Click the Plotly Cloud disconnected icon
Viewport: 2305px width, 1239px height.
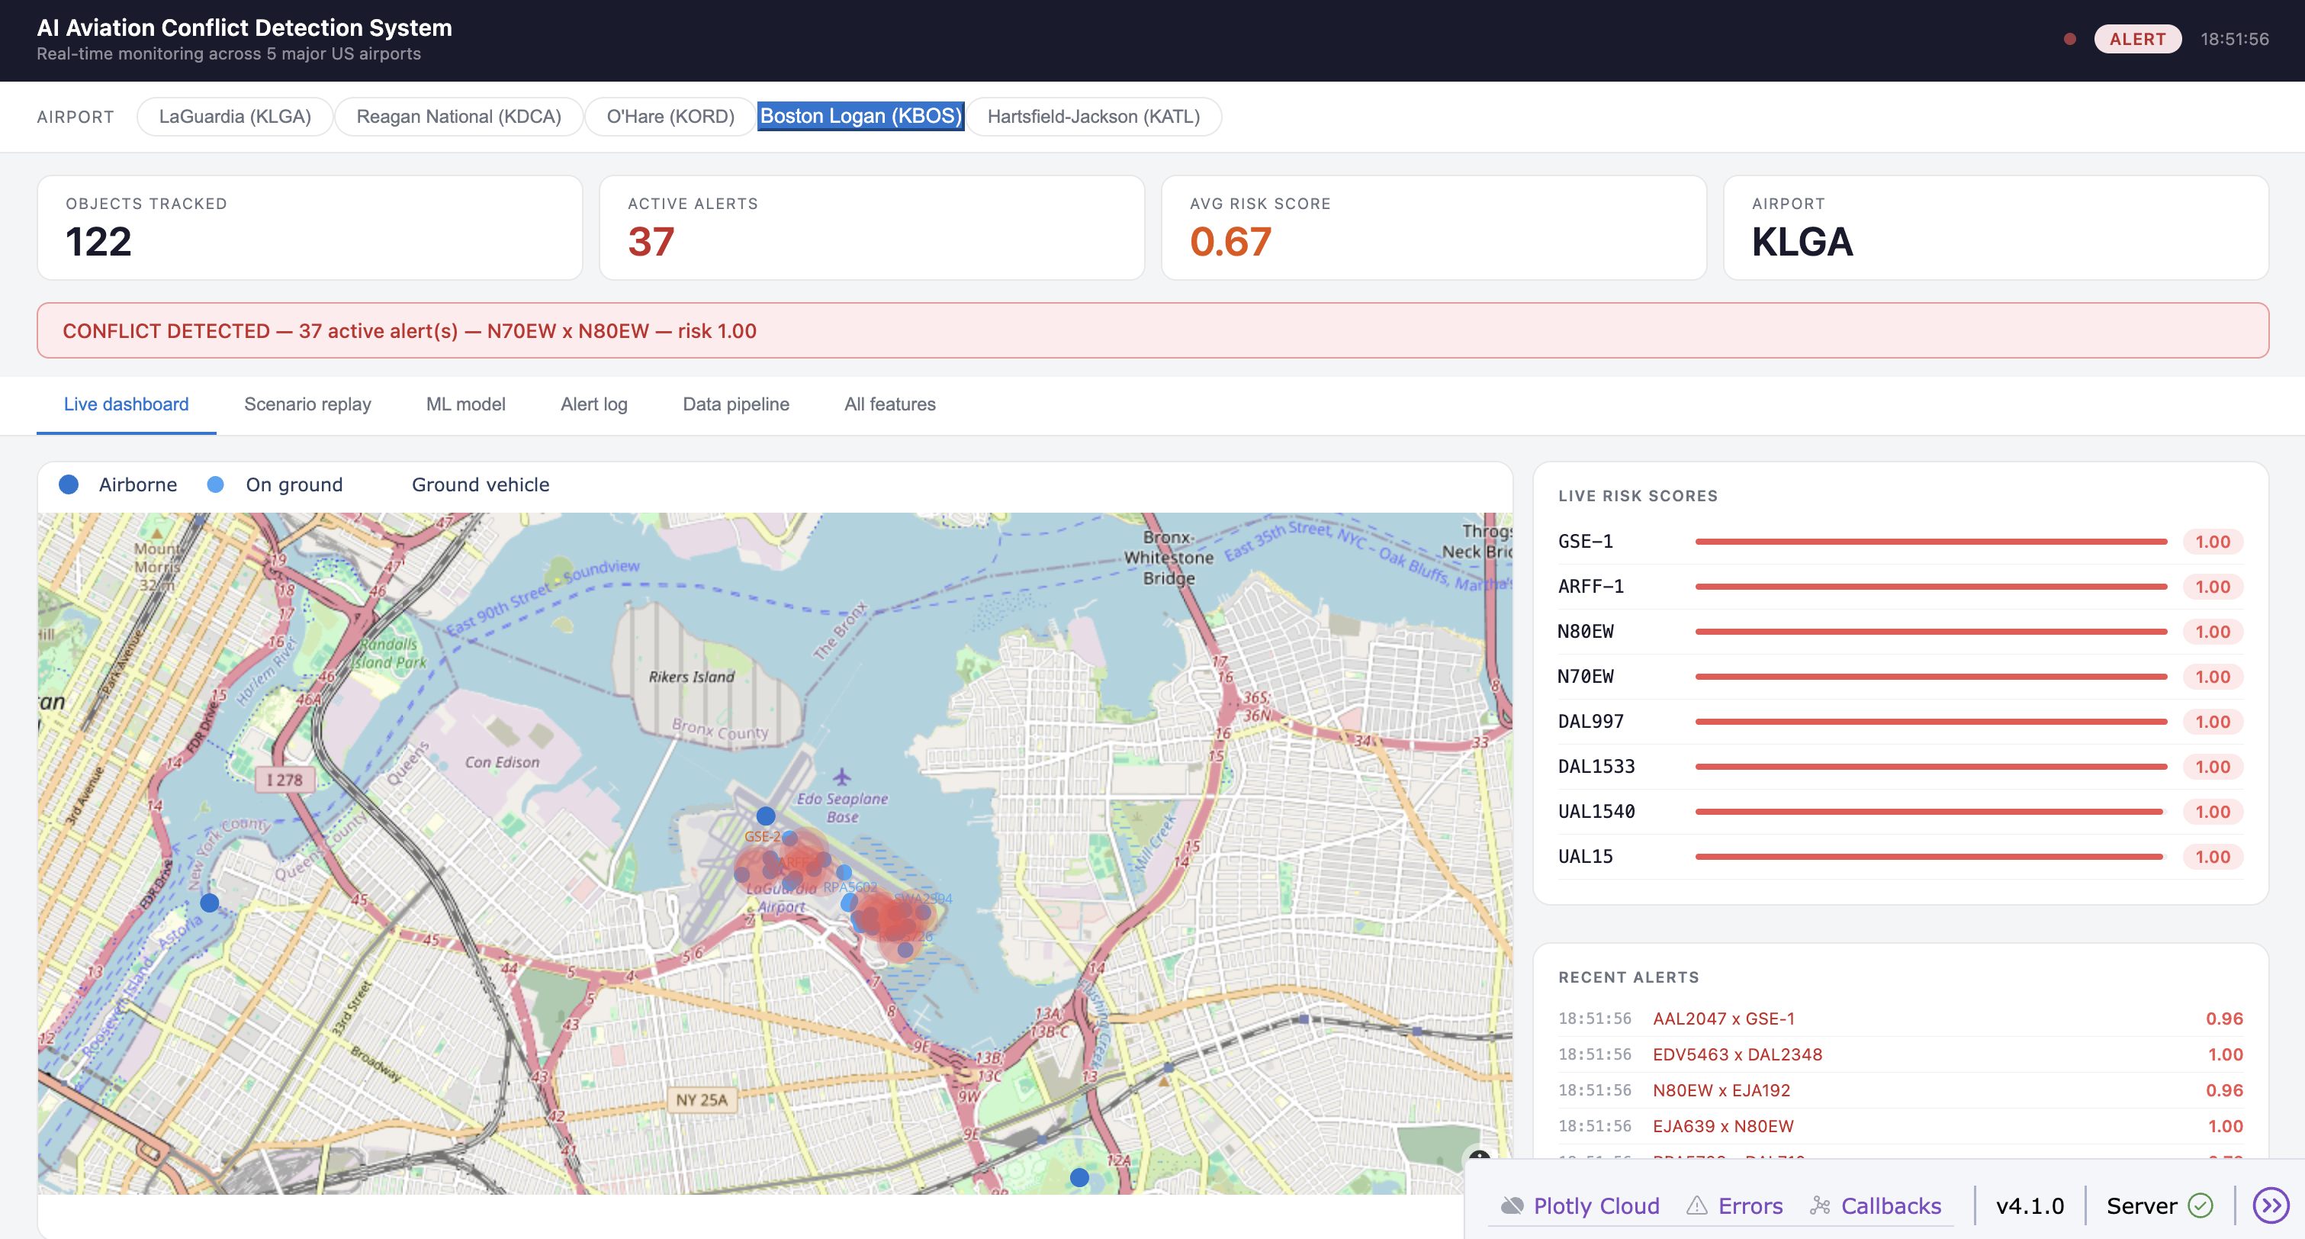tap(1511, 1205)
